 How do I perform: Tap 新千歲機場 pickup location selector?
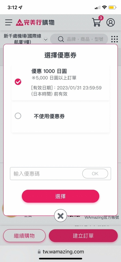(23, 39)
